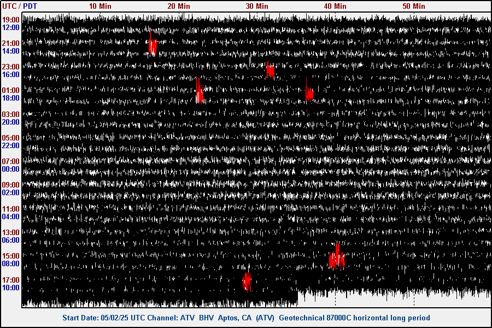Click the 20:00 PDT row label

11,122
